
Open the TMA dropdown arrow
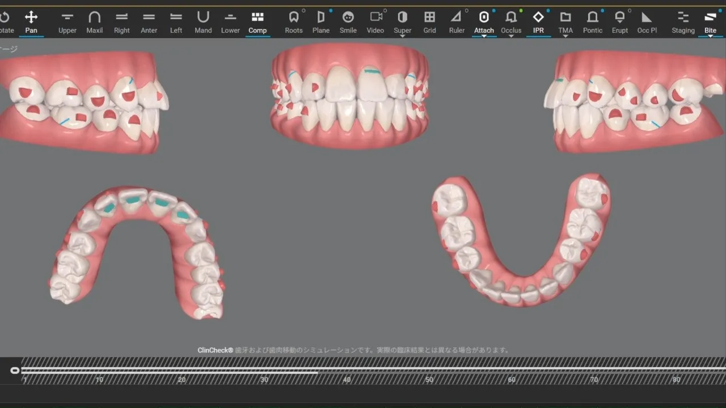click(565, 36)
